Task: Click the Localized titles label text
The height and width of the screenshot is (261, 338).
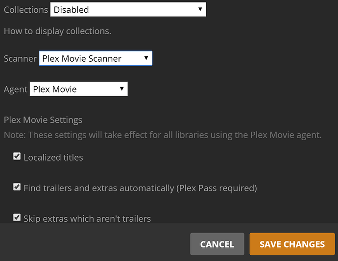Action: pos(53,158)
